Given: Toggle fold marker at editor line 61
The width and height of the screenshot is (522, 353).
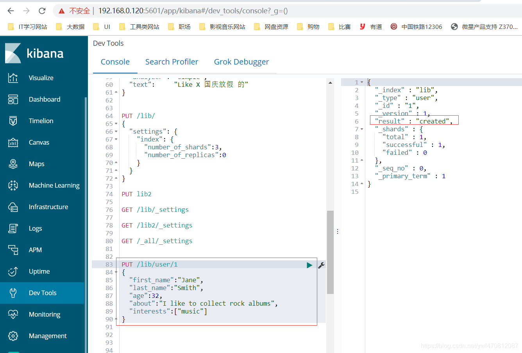Looking at the screenshot, I should tap(116, 93).
